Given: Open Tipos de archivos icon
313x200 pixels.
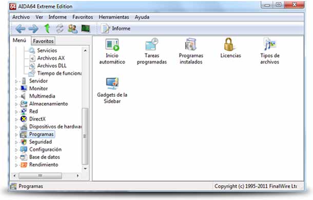Looking at the screenshot, I should [270, 51].
